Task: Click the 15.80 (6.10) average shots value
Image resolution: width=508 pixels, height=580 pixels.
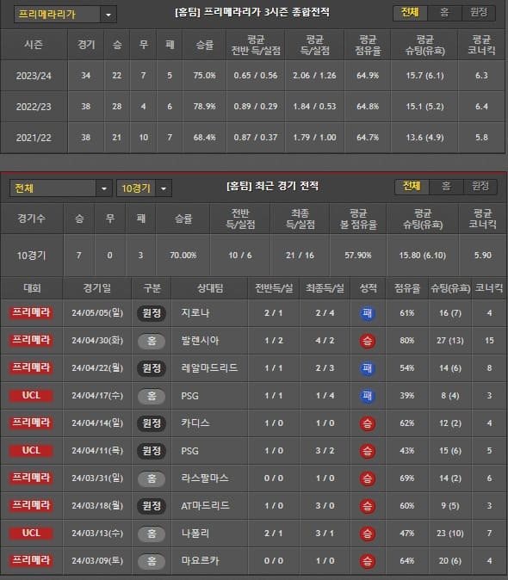Action: click(x=422, y=256)
